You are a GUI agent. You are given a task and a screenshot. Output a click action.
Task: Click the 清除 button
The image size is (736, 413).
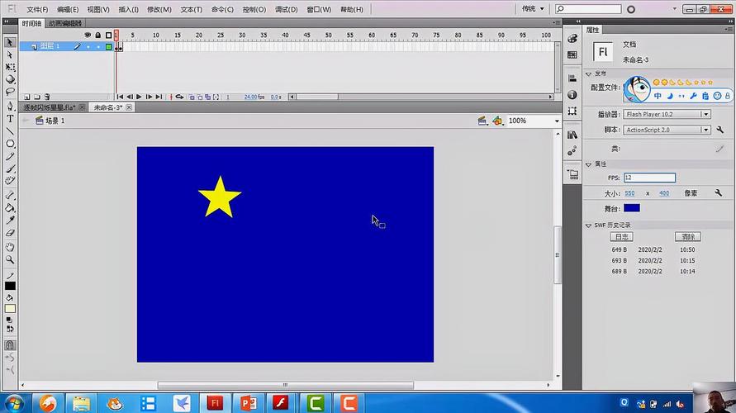pos(688,237)
